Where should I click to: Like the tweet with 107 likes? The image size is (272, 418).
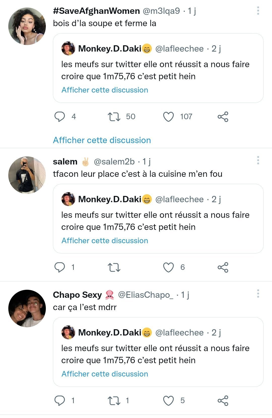[x=168, y=117]
